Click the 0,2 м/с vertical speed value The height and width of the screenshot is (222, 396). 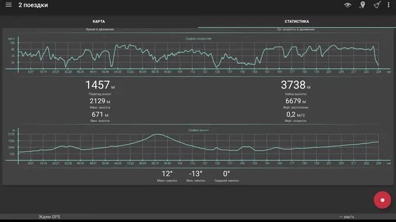tap(296, 115)
